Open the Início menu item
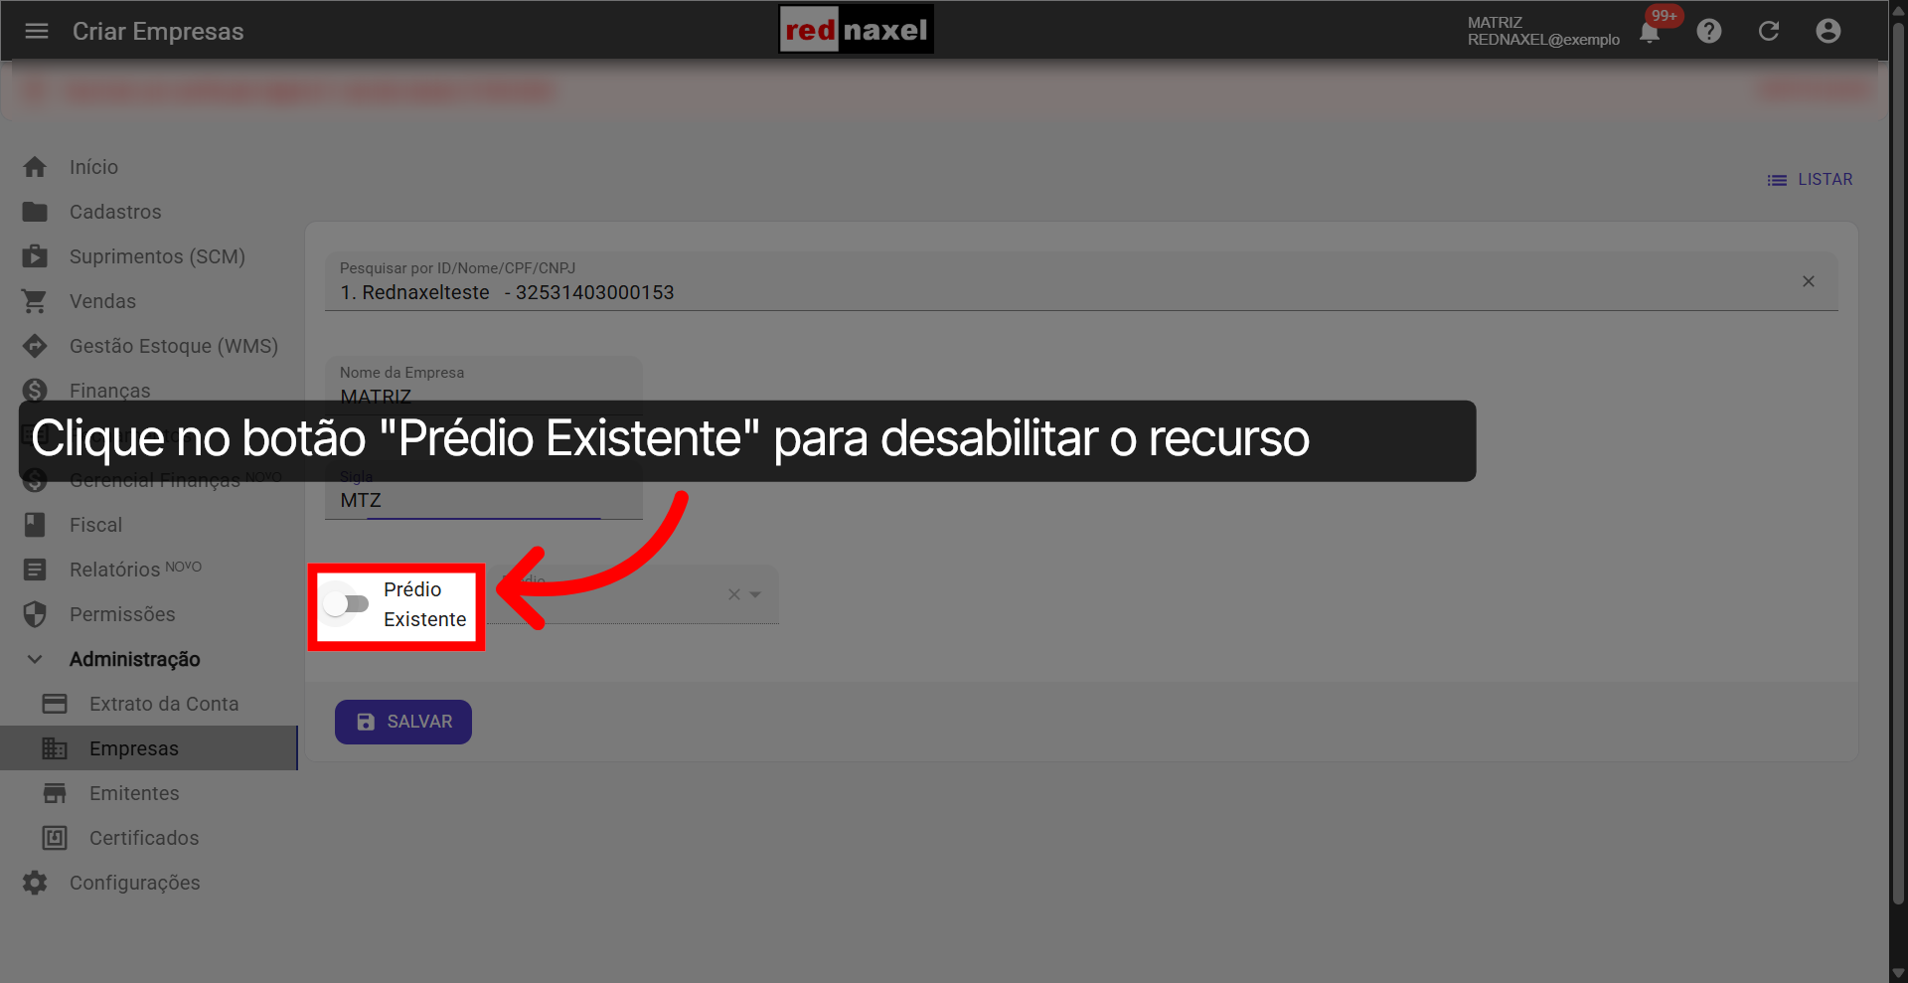The width and height of the screenshot is (1908, 983). pos(93,167)
